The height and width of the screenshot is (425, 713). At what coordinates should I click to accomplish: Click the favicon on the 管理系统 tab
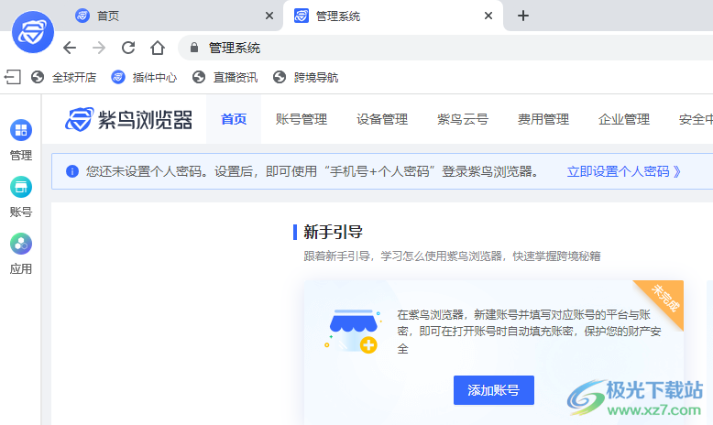tap(301, 16)
